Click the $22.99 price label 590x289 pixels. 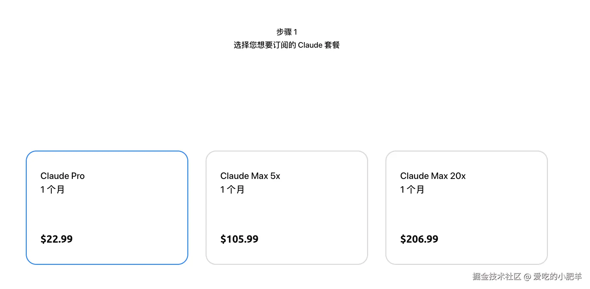pos(56,239)
